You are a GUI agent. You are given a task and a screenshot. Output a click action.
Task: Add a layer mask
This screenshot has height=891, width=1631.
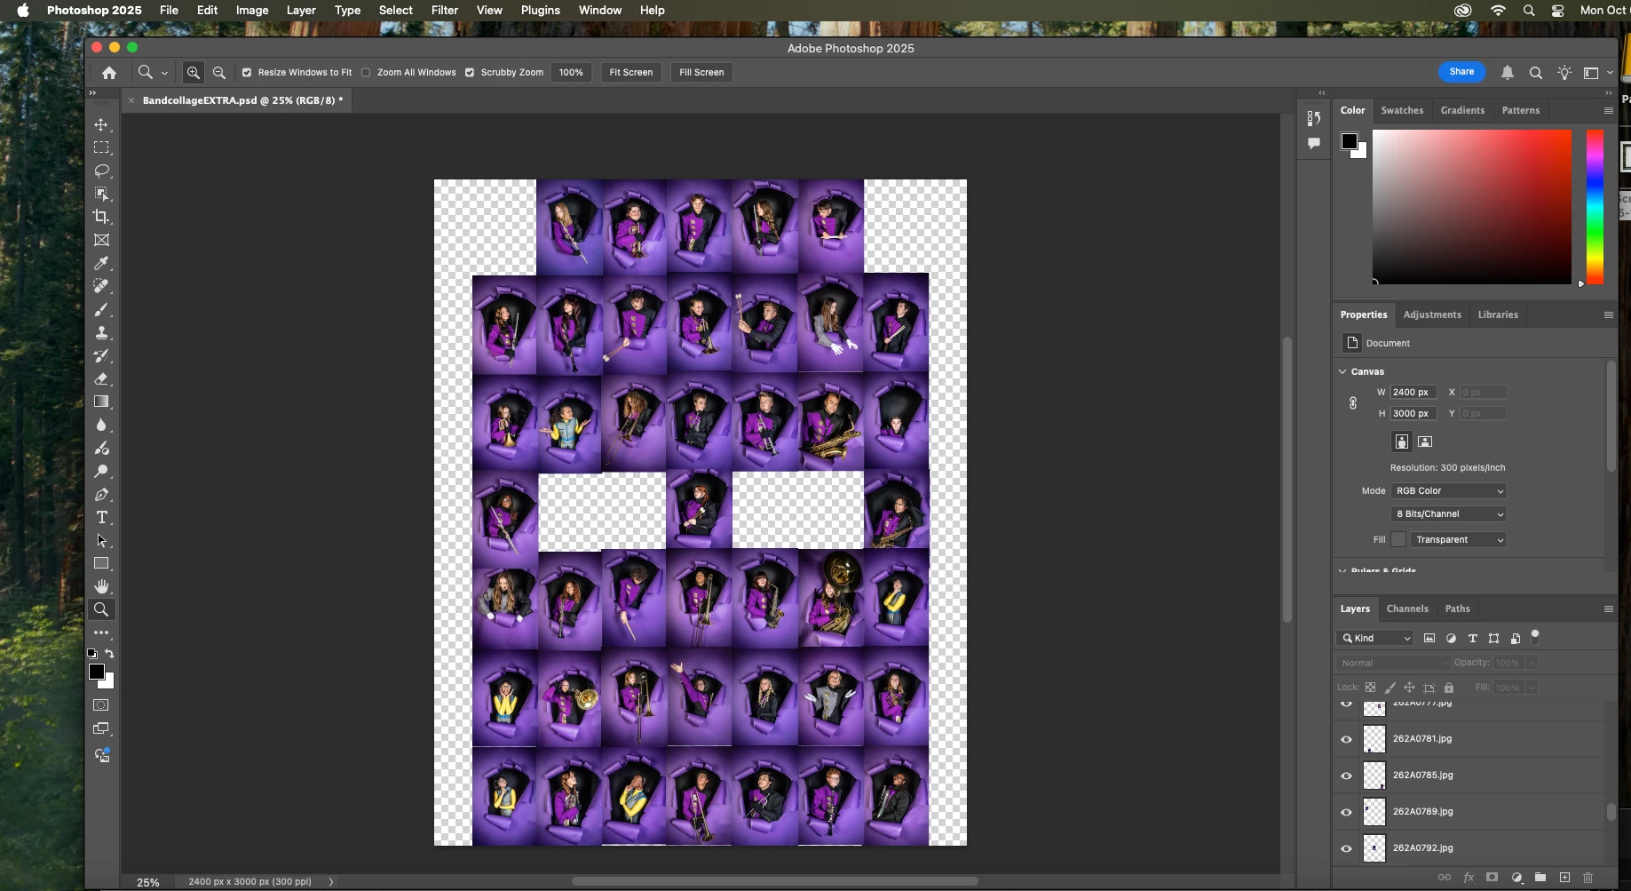pos(1492,878)
